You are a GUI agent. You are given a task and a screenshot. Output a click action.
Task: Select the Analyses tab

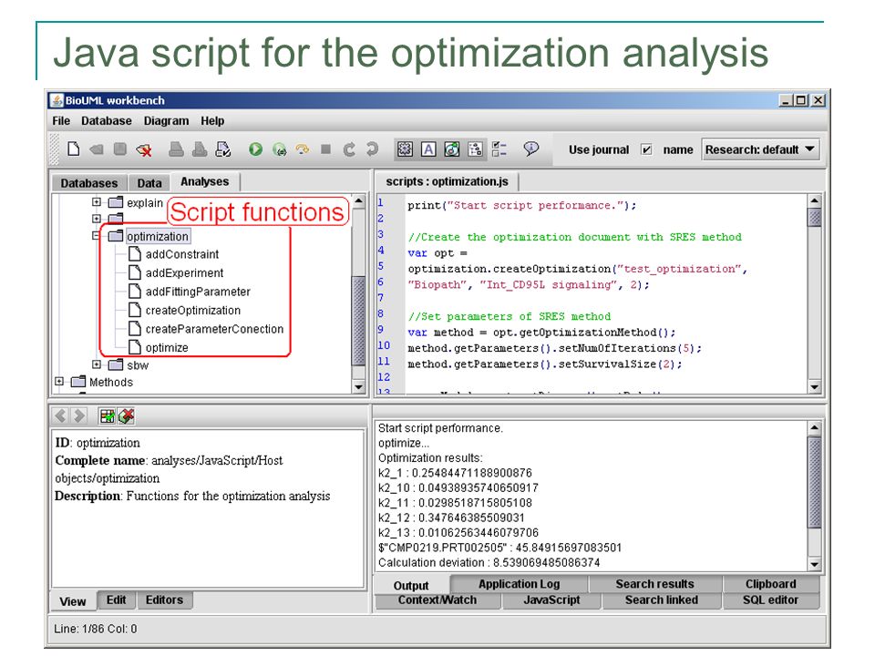[205, 182]
